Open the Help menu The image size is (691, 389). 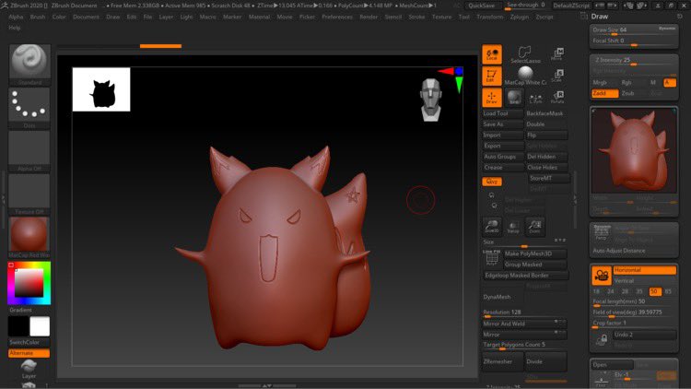tap(15, 28)
